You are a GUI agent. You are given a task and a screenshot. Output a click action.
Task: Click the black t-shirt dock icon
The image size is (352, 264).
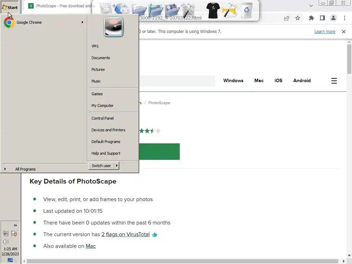point(213,10)
